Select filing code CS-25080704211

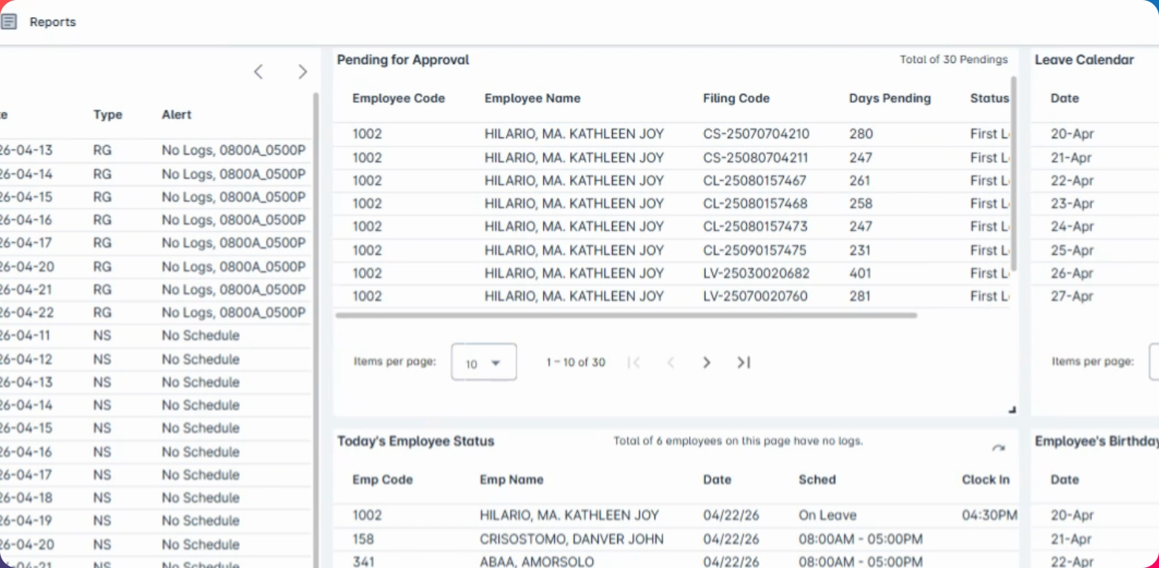(756, 158)
